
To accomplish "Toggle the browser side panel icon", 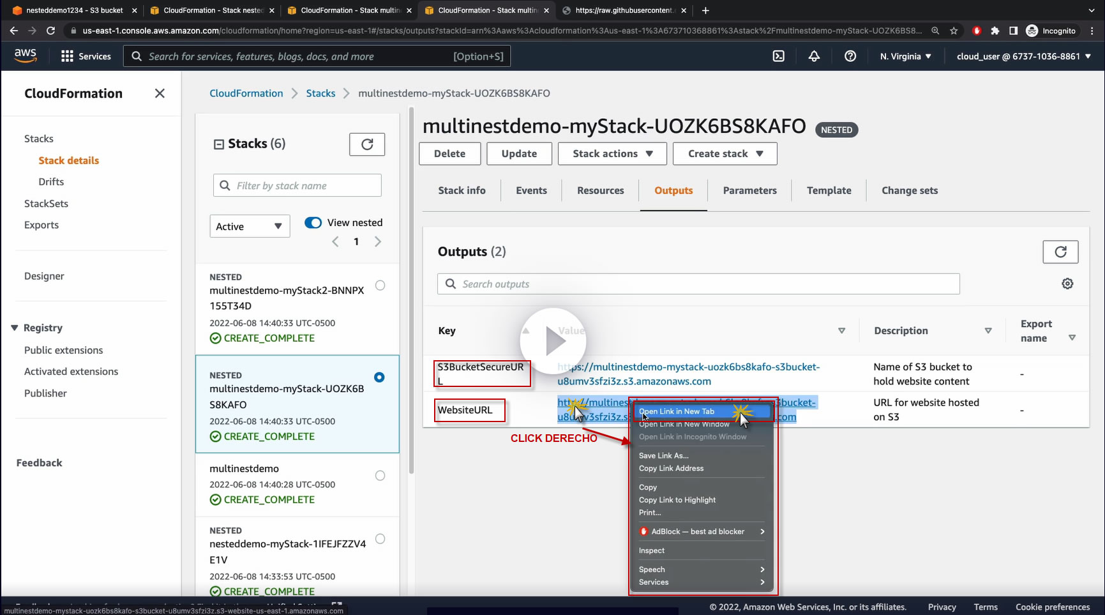I will click(1013, 31).
